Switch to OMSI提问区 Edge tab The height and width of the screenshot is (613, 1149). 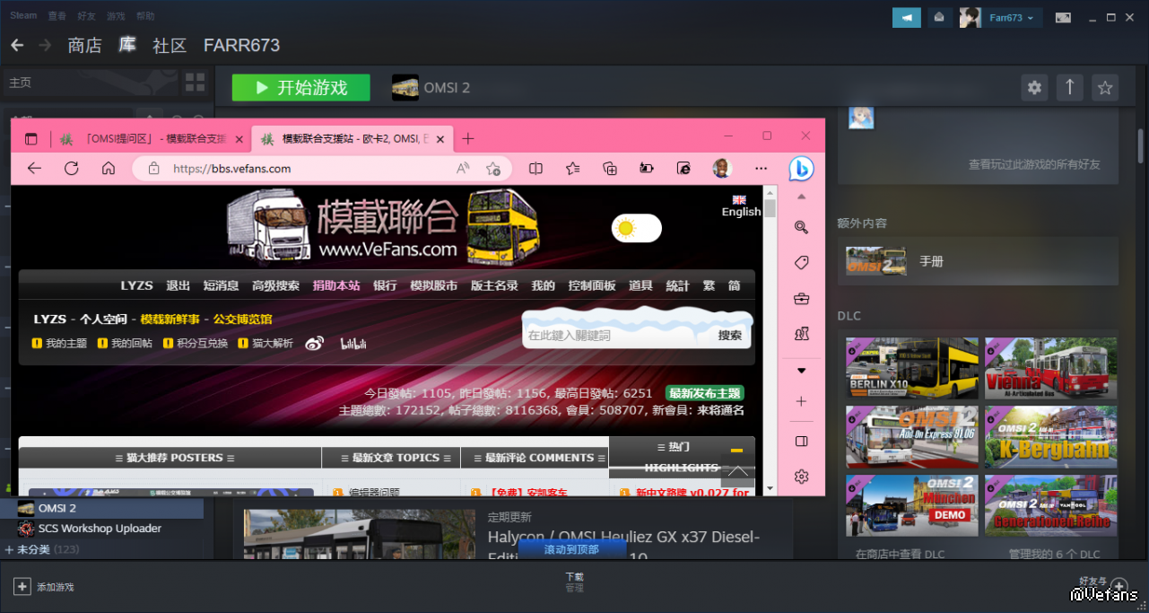149,139
